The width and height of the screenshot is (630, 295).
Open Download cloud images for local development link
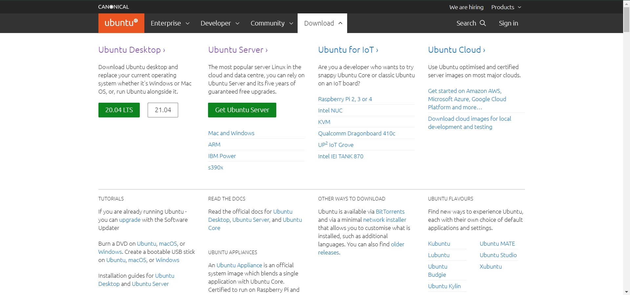click(x=470, y=123)
